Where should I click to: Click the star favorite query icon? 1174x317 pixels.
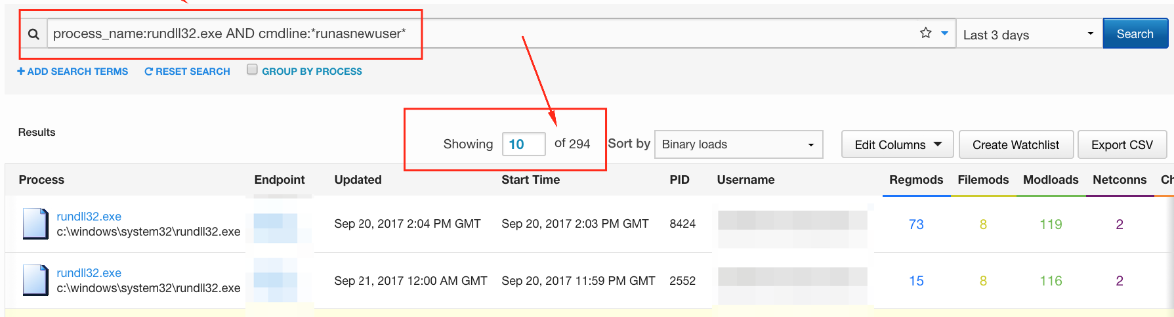tap(925, 33)
